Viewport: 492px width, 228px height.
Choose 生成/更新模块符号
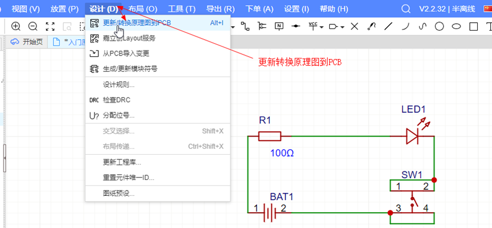158,69
